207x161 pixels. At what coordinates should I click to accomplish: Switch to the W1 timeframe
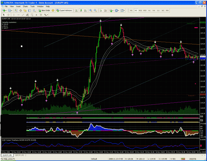point(163,11)
